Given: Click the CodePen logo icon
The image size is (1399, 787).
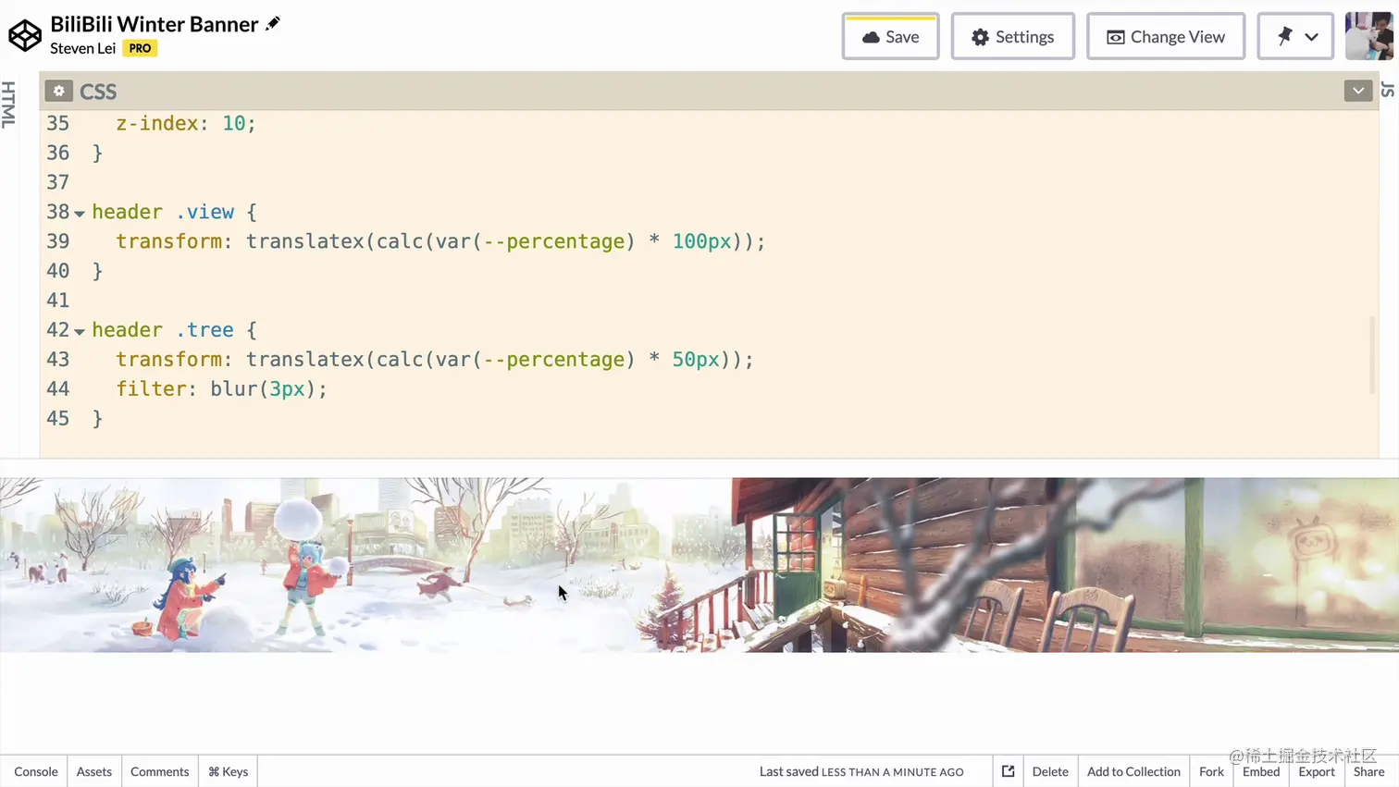Looking at the screenshot, I should coord(25,36).
